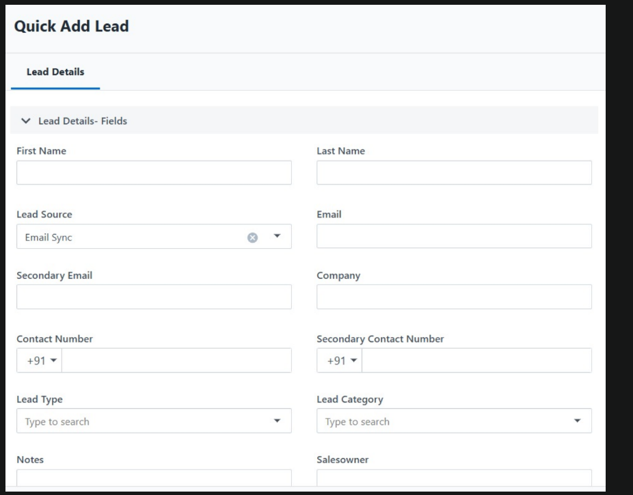This screenshot has height=495, width=633.
Task: Click the Last Name input field
Action: 454,173
